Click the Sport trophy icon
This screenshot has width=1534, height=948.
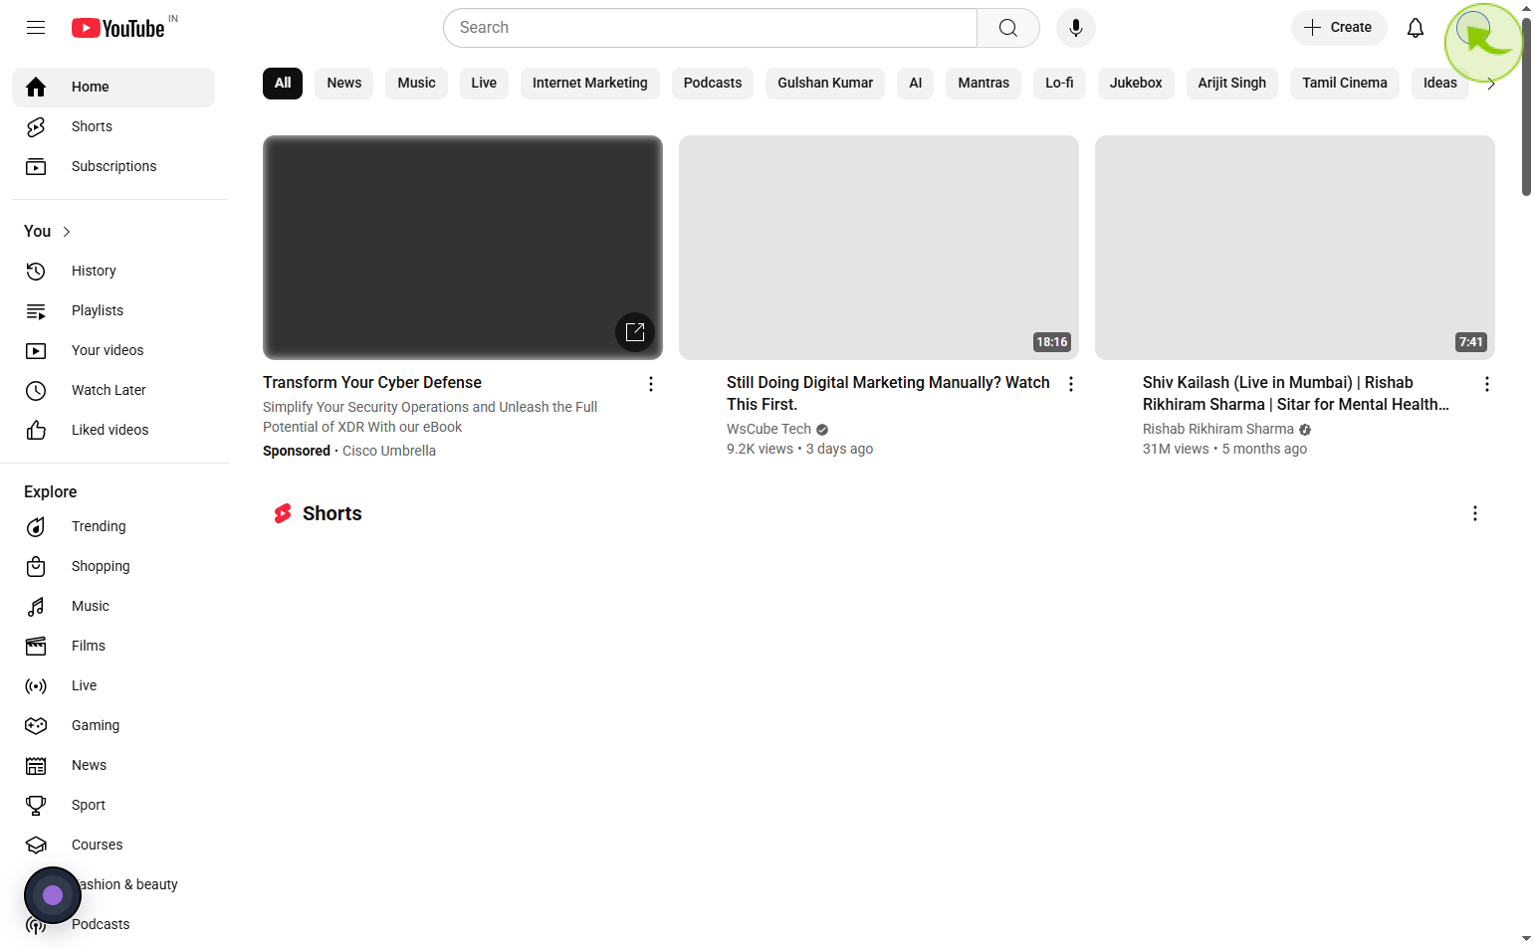36,806
